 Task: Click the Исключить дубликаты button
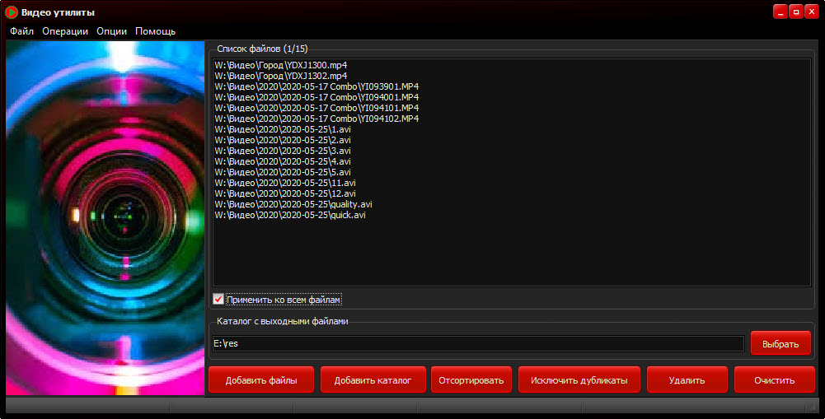(x=579, y=380)
